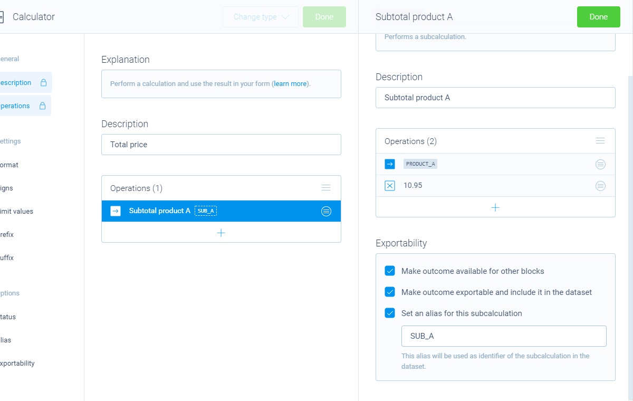Screen dimensions: 633x401
Task: Click arrow icon of Subtotal product A row
Action: click(116, 211)
